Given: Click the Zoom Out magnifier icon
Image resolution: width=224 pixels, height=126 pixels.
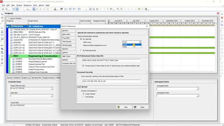Looking at the screenshot, I should click(121, 9).
